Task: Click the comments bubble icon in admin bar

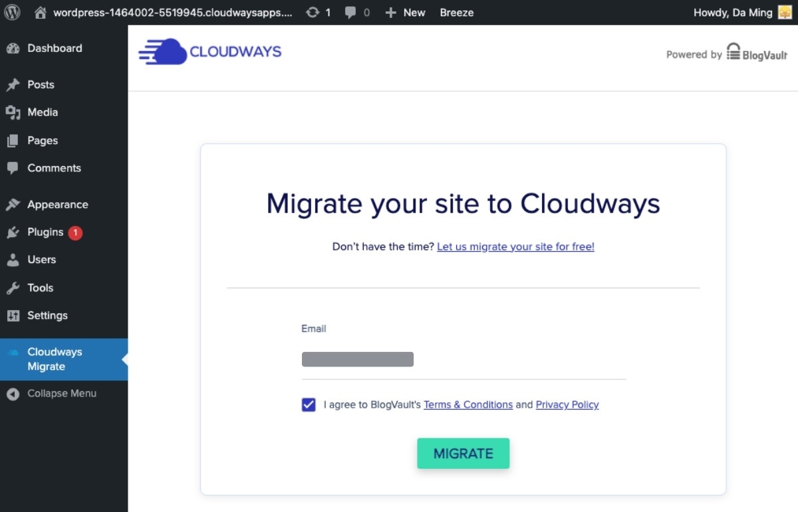Action: pos(352,12)
